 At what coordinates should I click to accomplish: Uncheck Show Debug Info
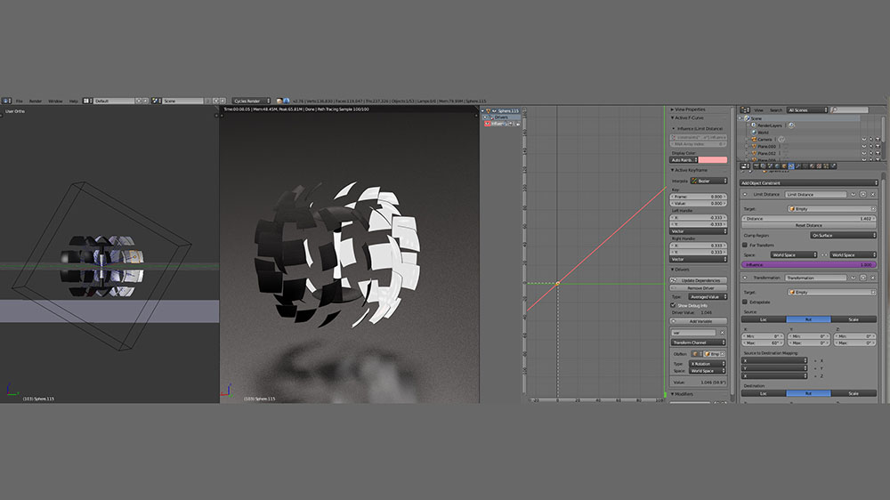(x=673, y=305)
